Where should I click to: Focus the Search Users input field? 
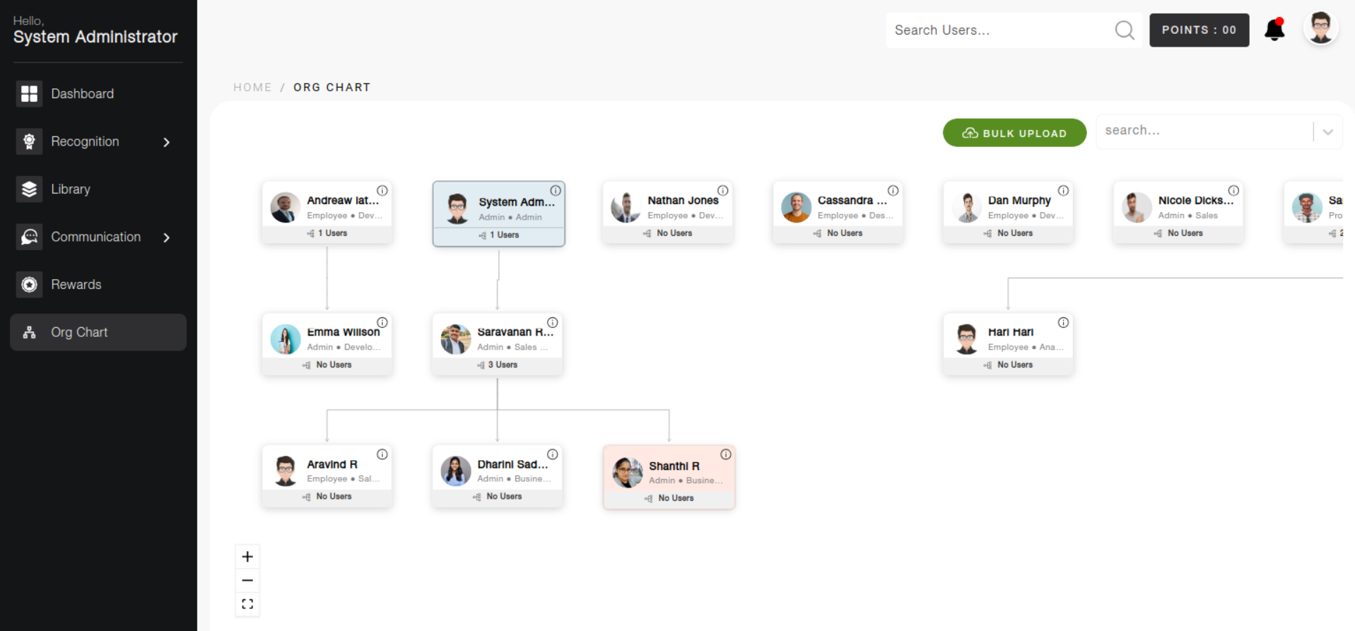click(x=997, y=30)
